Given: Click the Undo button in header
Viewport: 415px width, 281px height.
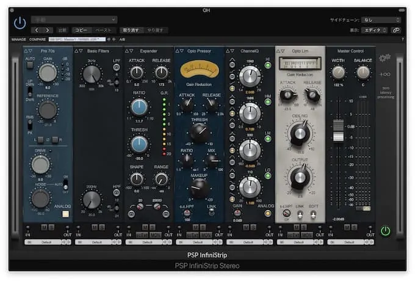Looking at the screenshot, I should coord(131,30).
